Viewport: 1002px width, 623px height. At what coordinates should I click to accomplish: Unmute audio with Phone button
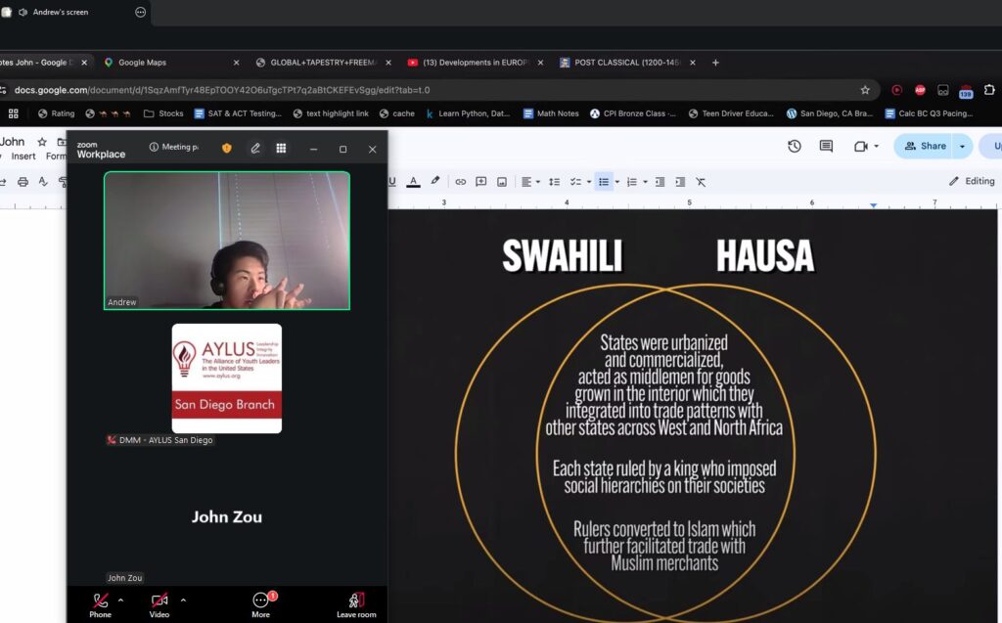[x=100, y=604]
